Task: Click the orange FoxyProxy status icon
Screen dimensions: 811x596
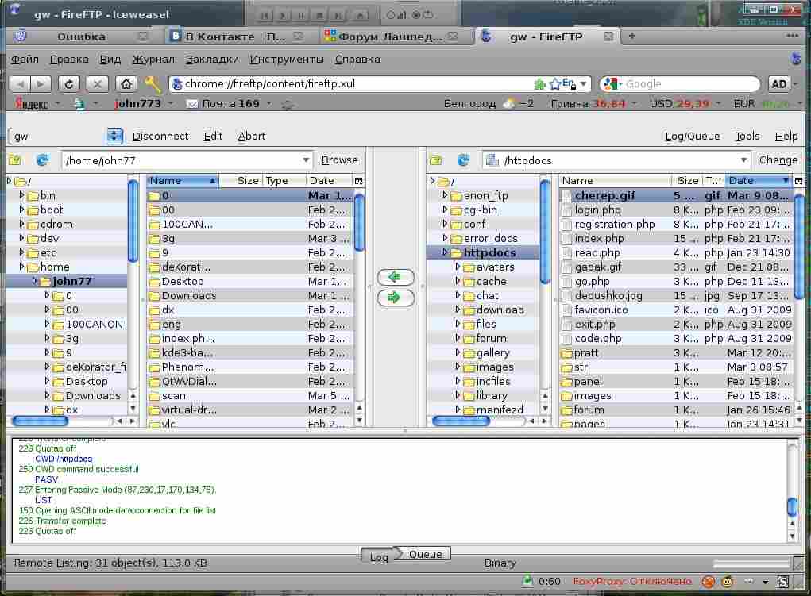Action: 708,582
